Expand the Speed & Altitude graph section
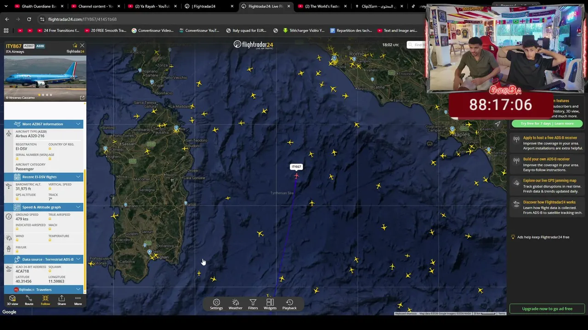Viewport: 588px width, 330px height. (x=44, y=207)
